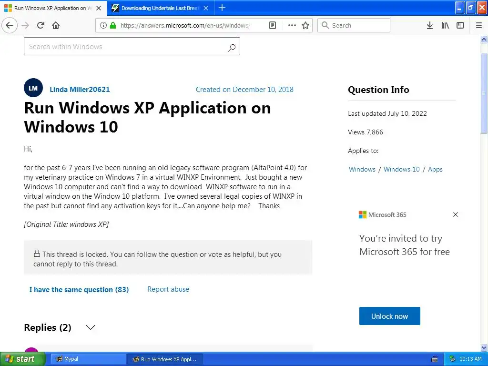Dismiss the Microsoft 365 ad
This screenshot has height=366, width=488.
point(455,214)
